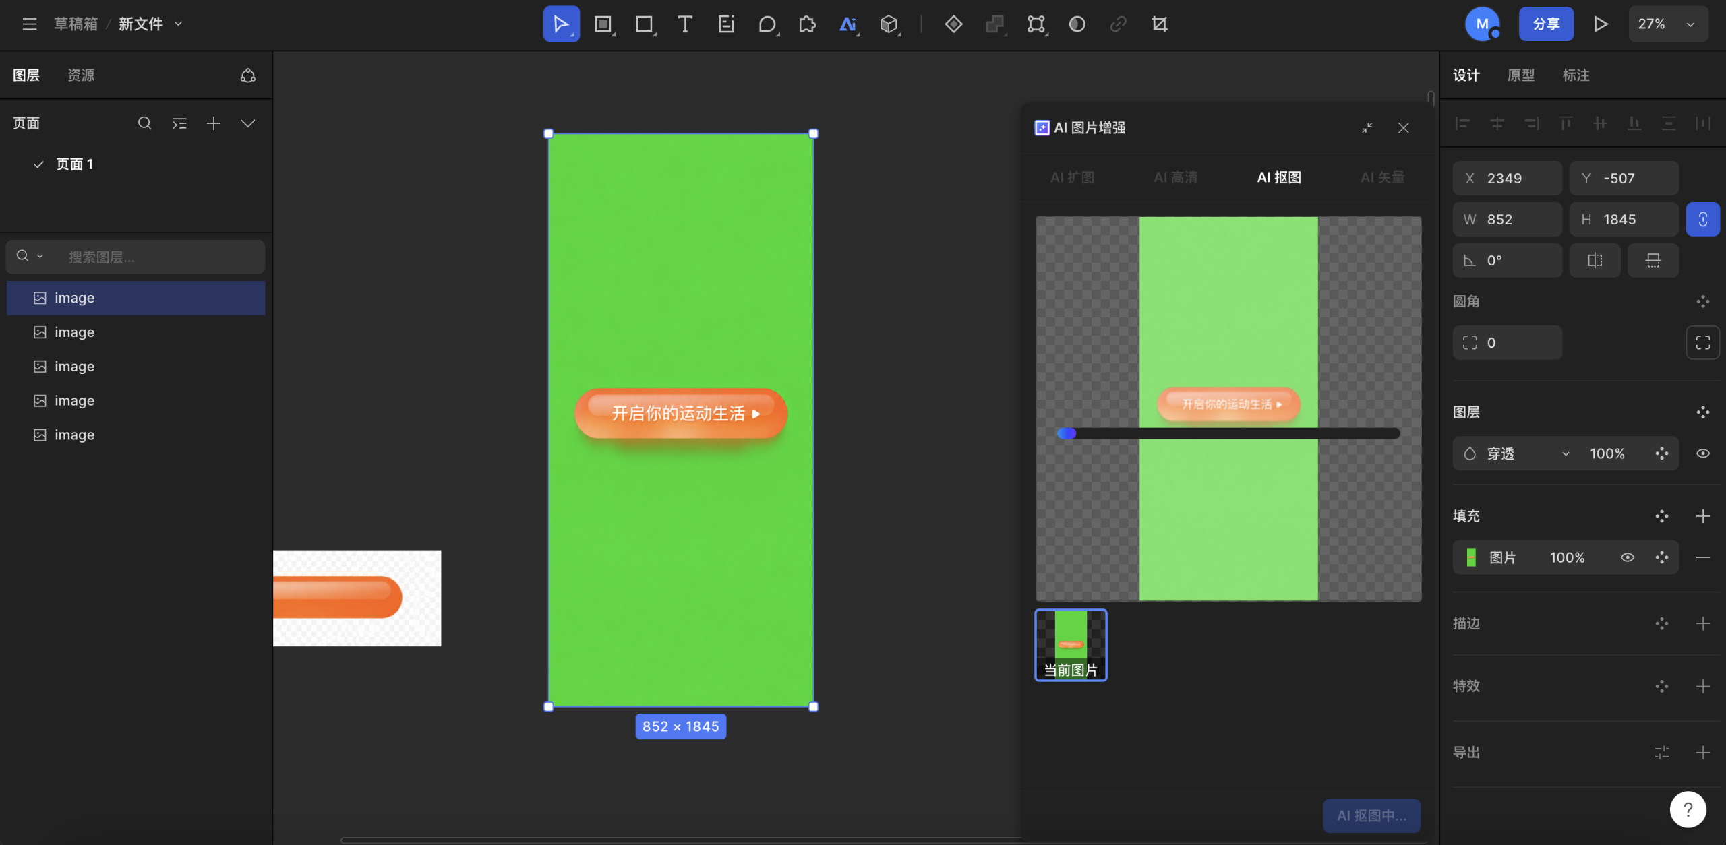Click the link chain icon in toolbar

[x=1118, y=24]
